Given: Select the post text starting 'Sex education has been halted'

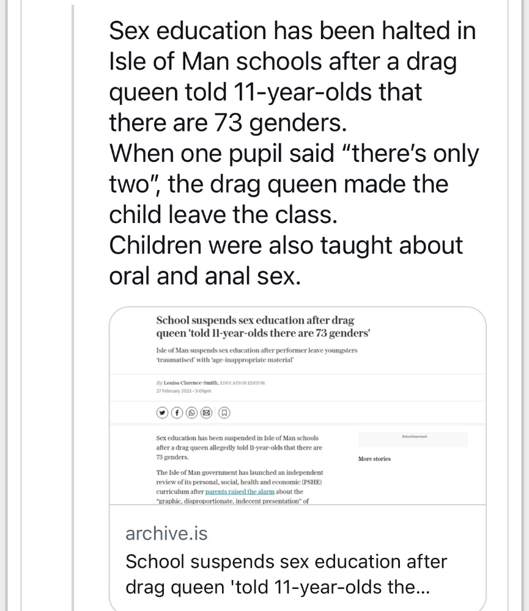Looking at the screenshot, I should pyautogui.click(x=294, y=153).
